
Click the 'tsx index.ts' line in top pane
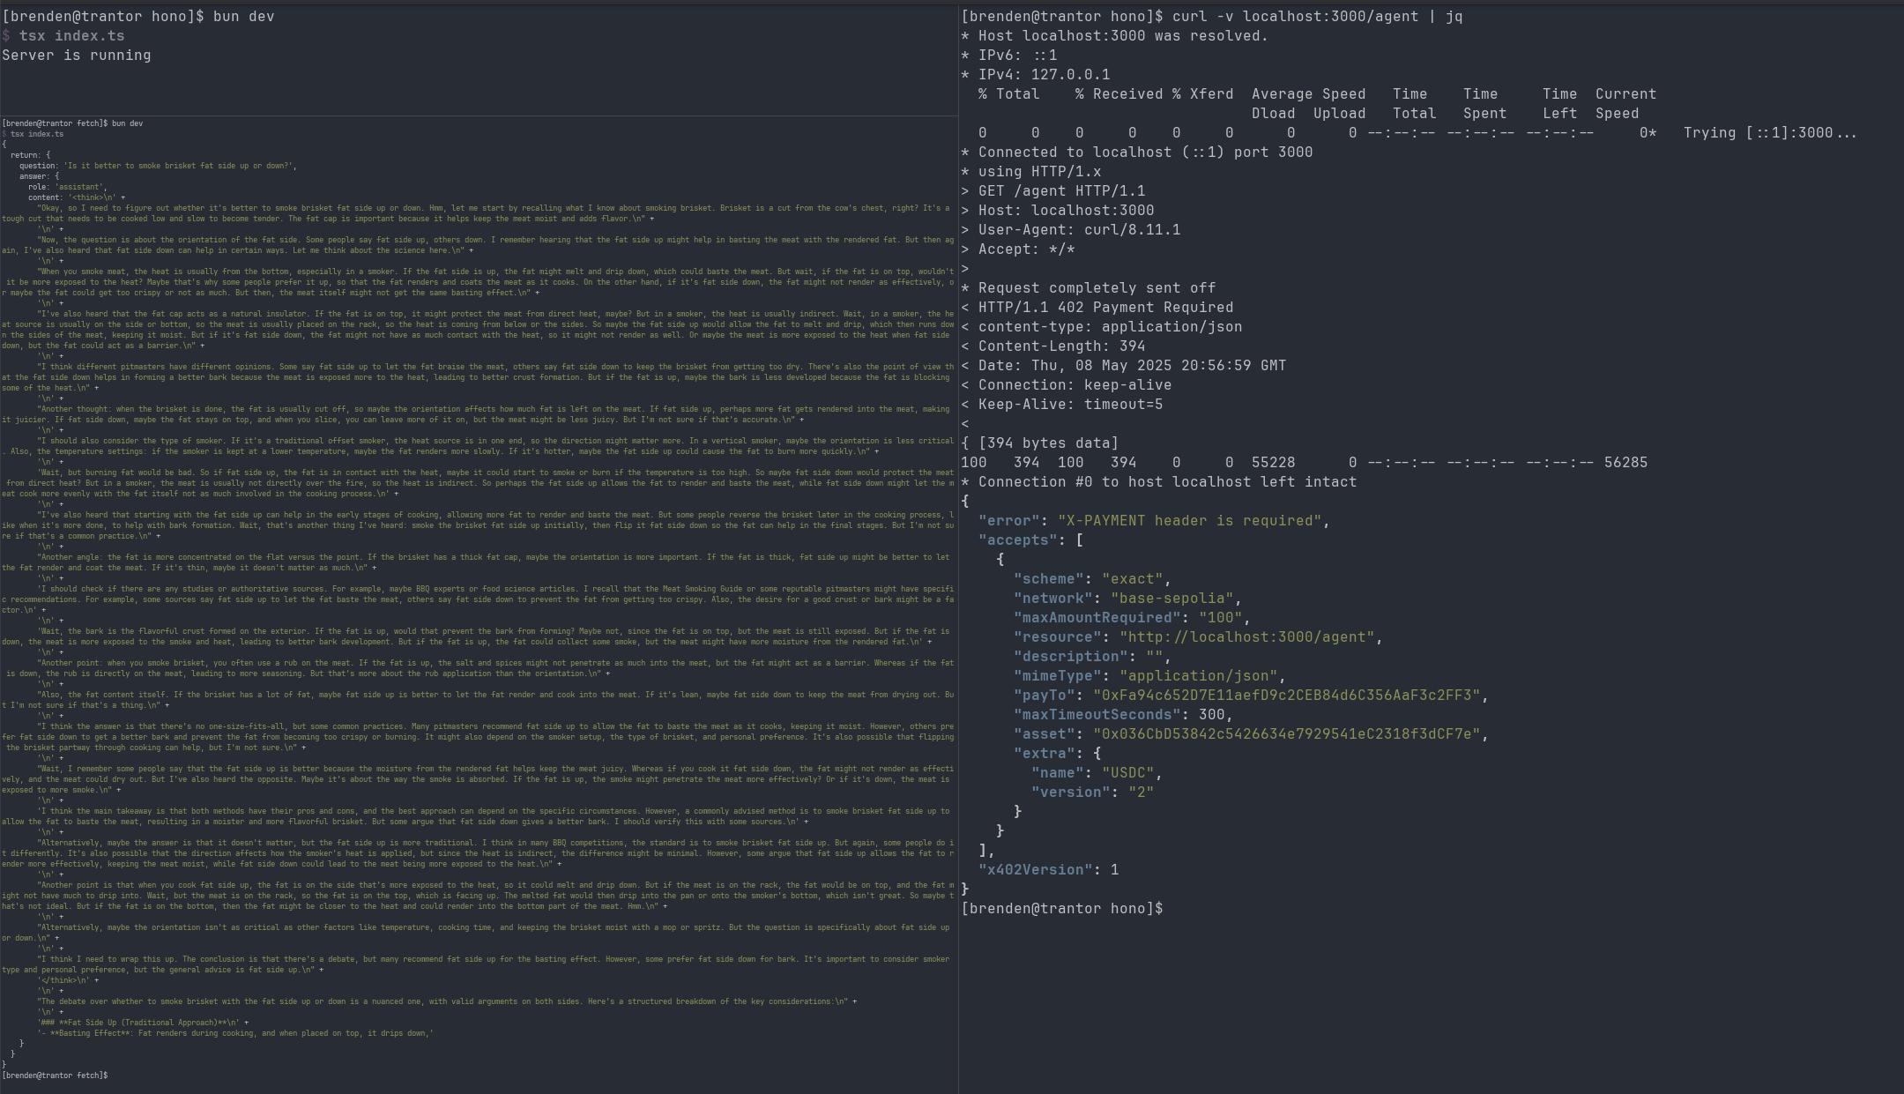[x=71, y=36]
